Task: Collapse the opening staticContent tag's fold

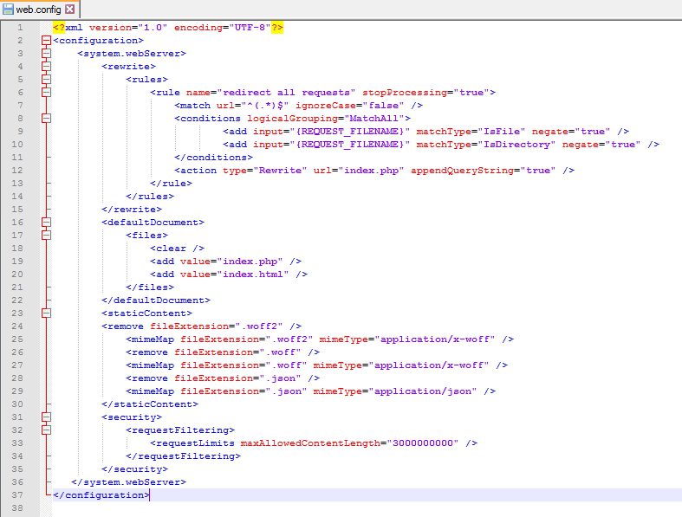Action: click(x=47, y=313)
